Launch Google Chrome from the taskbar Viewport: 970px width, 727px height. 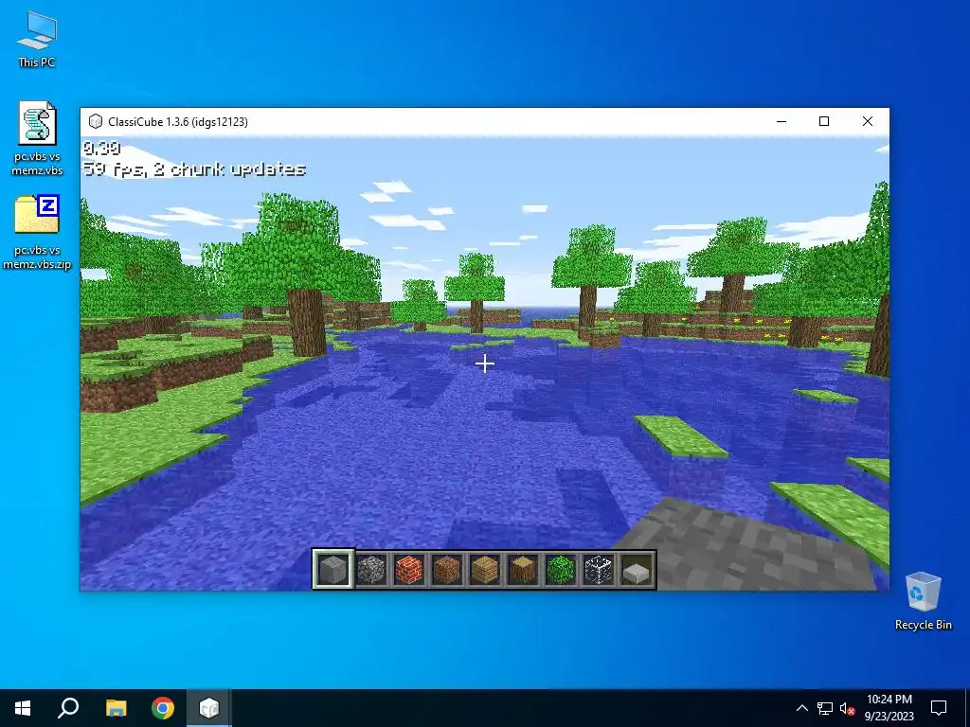tap(163, 708)
